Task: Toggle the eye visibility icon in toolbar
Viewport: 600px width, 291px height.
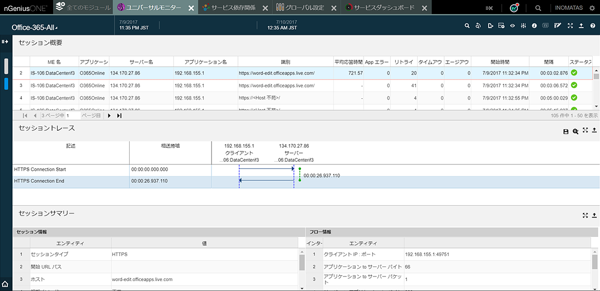Action: (512, 26)
